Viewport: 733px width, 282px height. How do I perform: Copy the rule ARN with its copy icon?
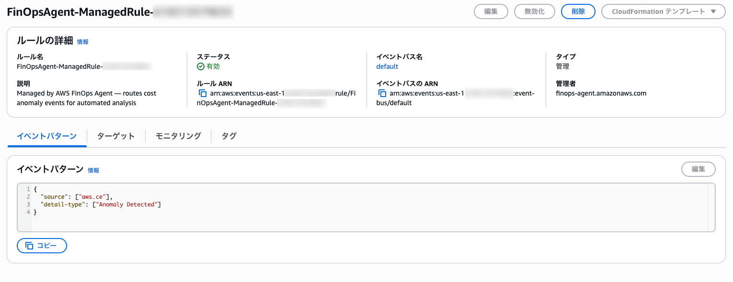tap(202, 94)
